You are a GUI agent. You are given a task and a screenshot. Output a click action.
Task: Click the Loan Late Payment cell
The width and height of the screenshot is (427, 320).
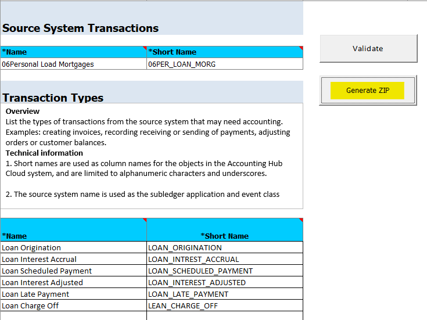click(73, 294)
